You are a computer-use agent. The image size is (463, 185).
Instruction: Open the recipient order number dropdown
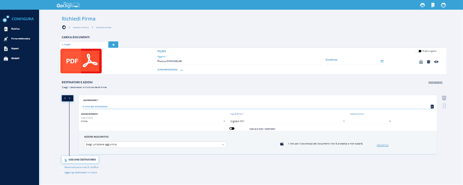click(67, 98)
